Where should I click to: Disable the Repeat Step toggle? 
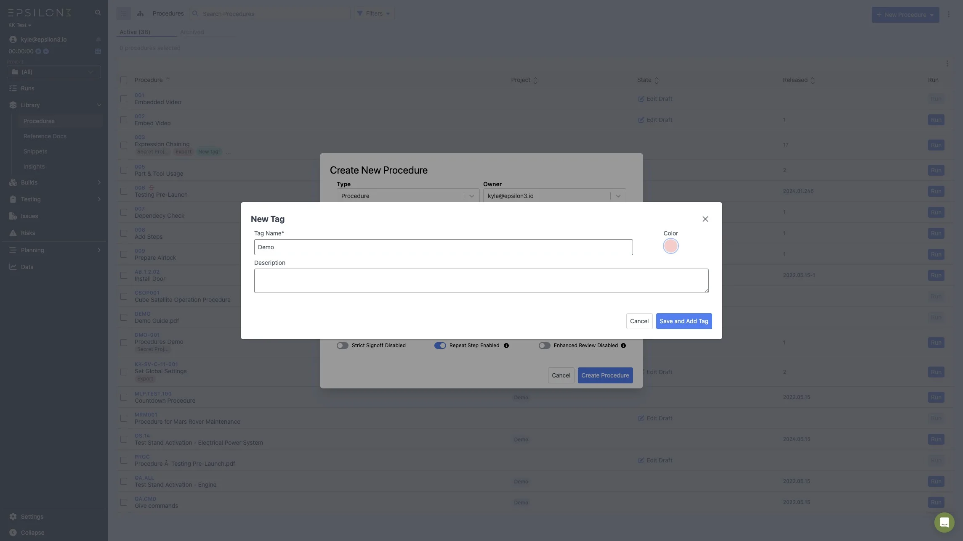(x=440, y=346)
